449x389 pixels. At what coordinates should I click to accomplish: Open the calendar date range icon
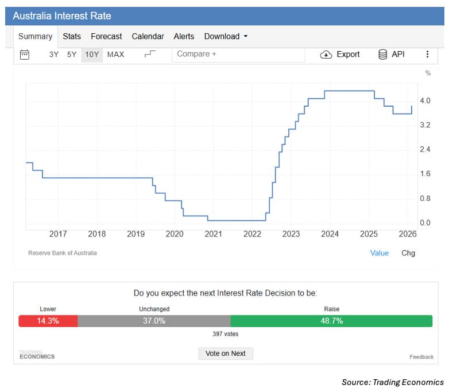pyautogui.click(x=24, y=54)
